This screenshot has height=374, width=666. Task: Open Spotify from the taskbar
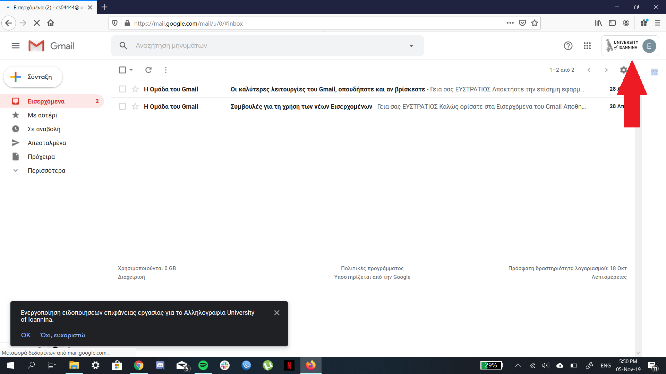[203, 365]
